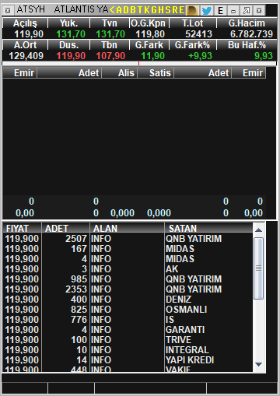Click the ATSYH symbol name in the title bar
Image resolution: width=280 pixels, height=396 pixels.
pos(31,9)
